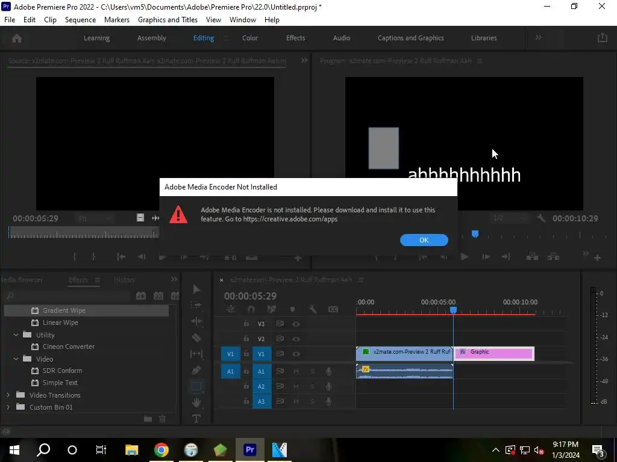The width and height of the screenshot is (617, 462).
Task: Toggle Linked Selection in the timeline
Action: pos(272,309)
